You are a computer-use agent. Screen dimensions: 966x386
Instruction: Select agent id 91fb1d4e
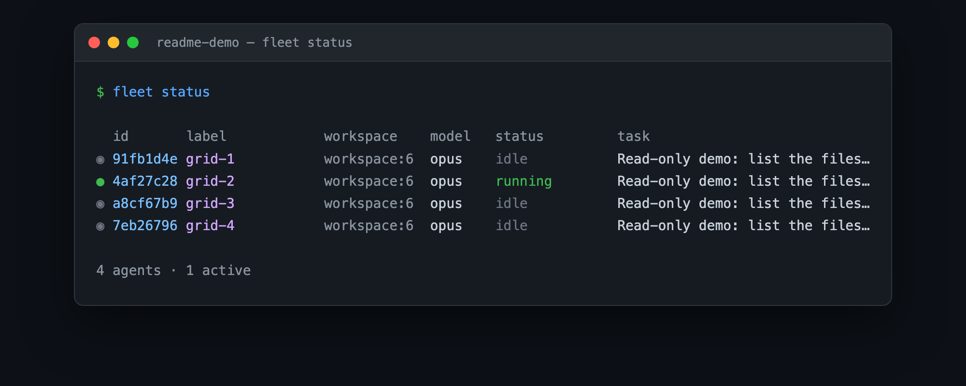145,159
